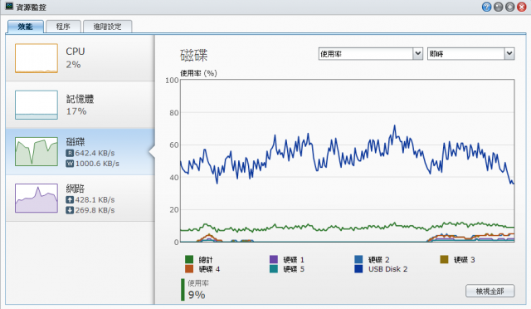Click the network purple mini graph thumbnail

[37, 199]
